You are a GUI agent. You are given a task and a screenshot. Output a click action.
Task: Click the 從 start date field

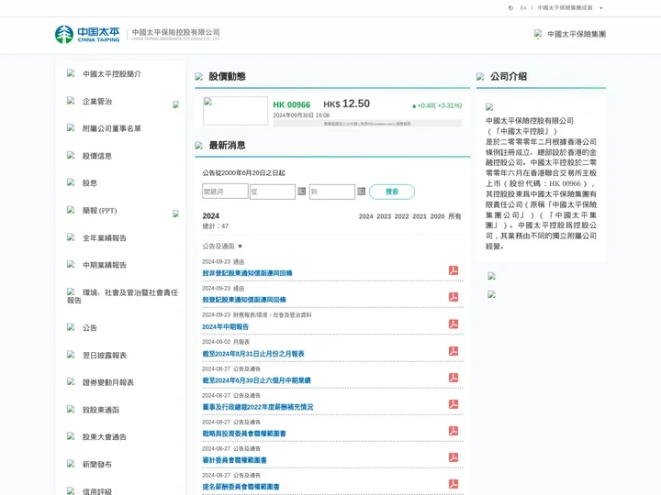pos(273,192)
